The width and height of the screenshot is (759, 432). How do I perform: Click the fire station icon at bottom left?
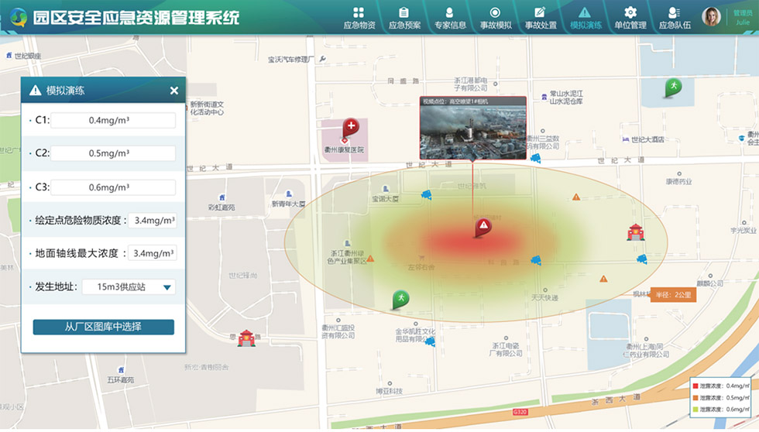(246, 338)
